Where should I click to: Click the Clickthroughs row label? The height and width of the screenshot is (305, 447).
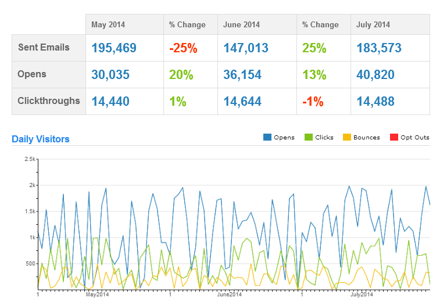(x=49, y=101)
